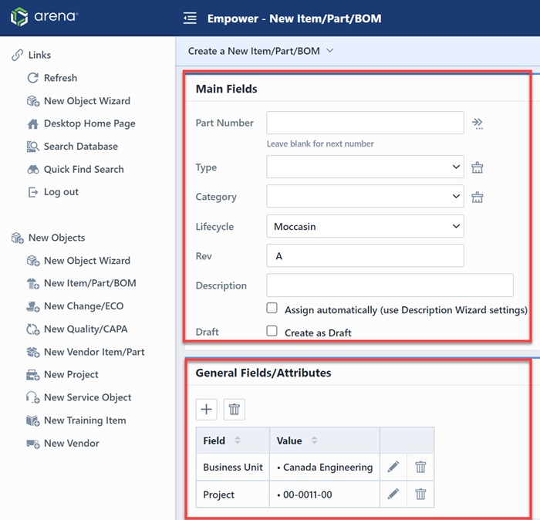Click the next number arrow icon beside Part Number
This screenshot has height=520, width=540.
click(478, 123)
